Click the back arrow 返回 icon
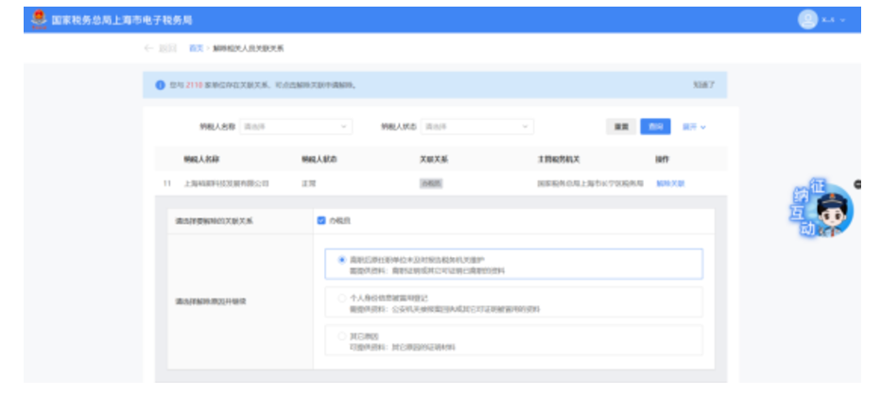 [x=148, y=47]
